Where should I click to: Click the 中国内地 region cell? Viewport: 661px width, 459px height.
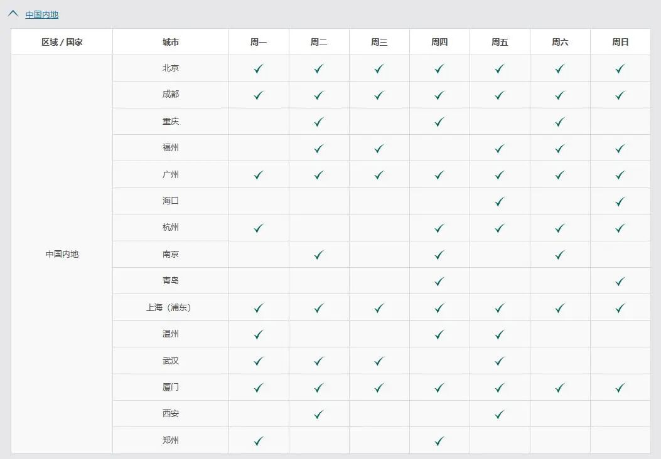tap(62, 255)
